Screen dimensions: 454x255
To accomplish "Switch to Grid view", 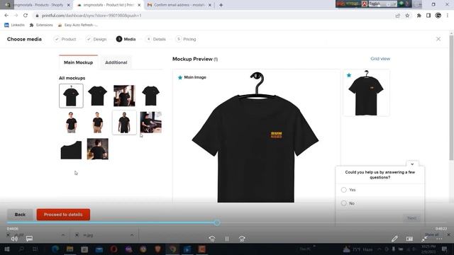I will click(380, 59).
